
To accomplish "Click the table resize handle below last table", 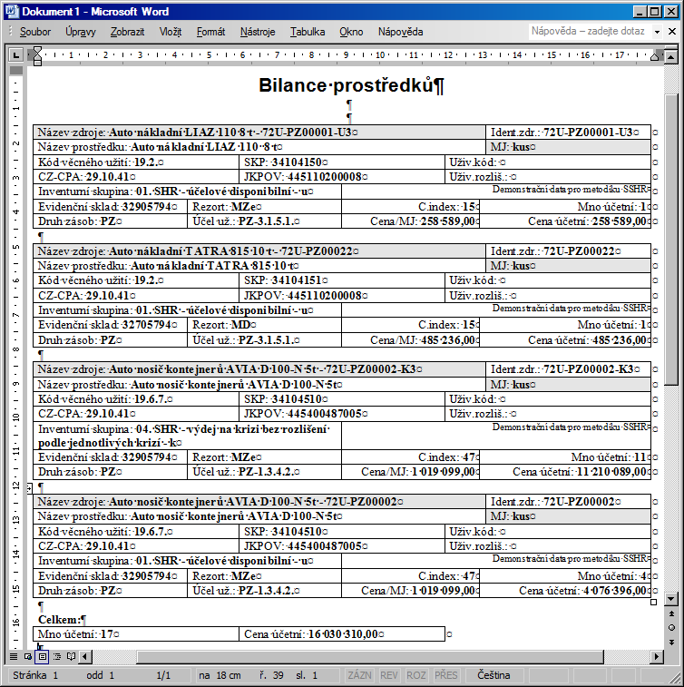I will click(654, 602).
